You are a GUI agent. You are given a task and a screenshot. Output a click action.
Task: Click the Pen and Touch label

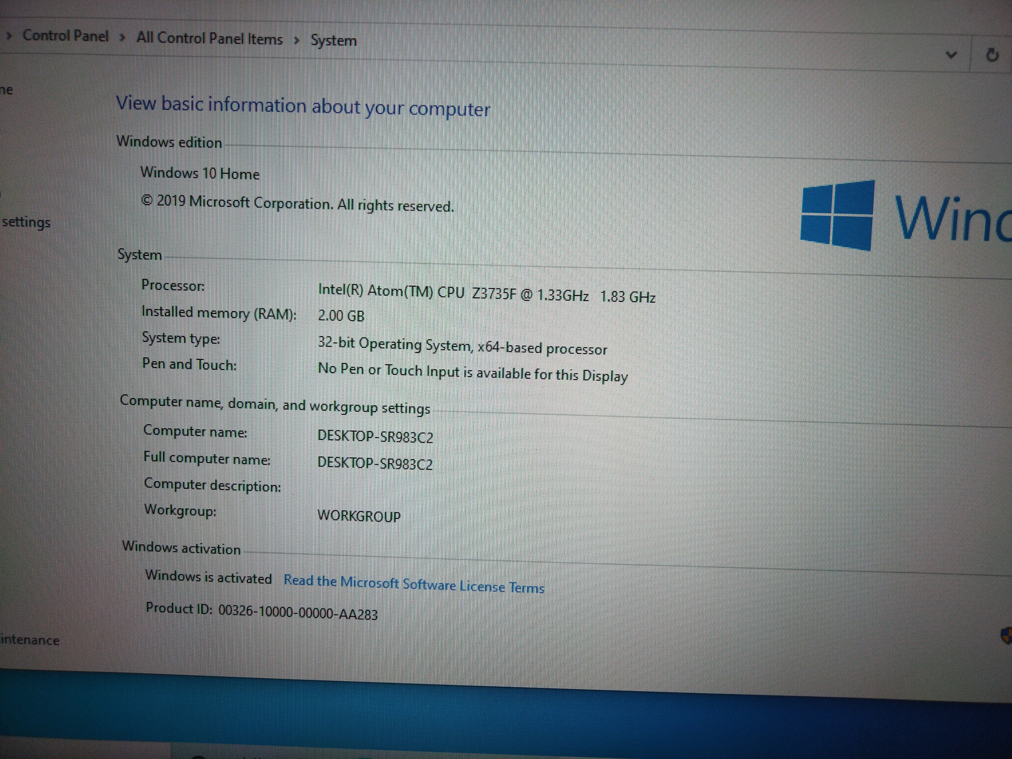(189, 364)
